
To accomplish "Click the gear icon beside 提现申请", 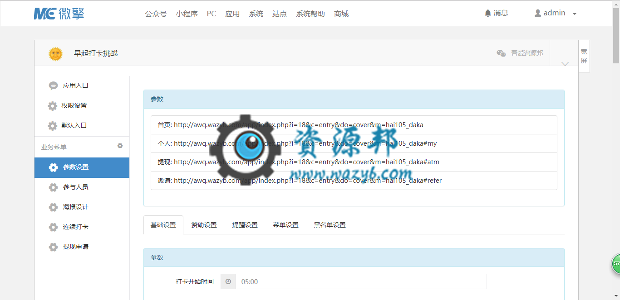I will pyautogui.click(x=53, y=247).
